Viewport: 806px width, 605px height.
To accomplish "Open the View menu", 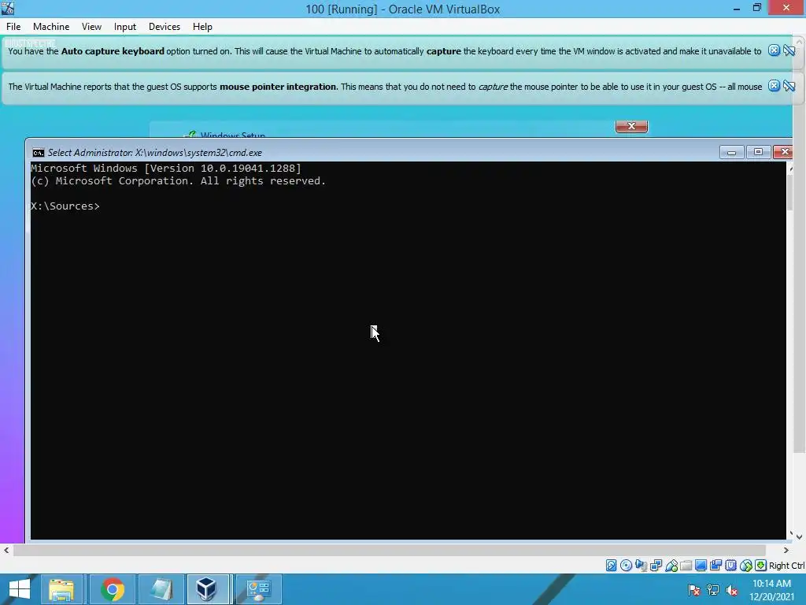I will [x=91, y=27].
